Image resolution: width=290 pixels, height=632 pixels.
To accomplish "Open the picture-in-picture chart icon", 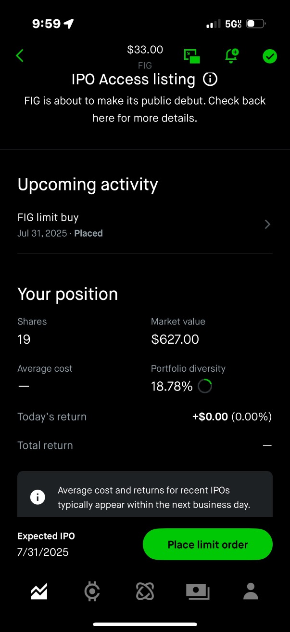I will click(x=192, y=56).
